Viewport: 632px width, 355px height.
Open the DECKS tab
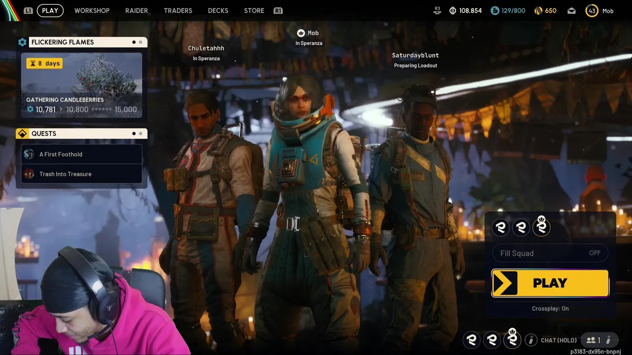(x=218, y=10)
